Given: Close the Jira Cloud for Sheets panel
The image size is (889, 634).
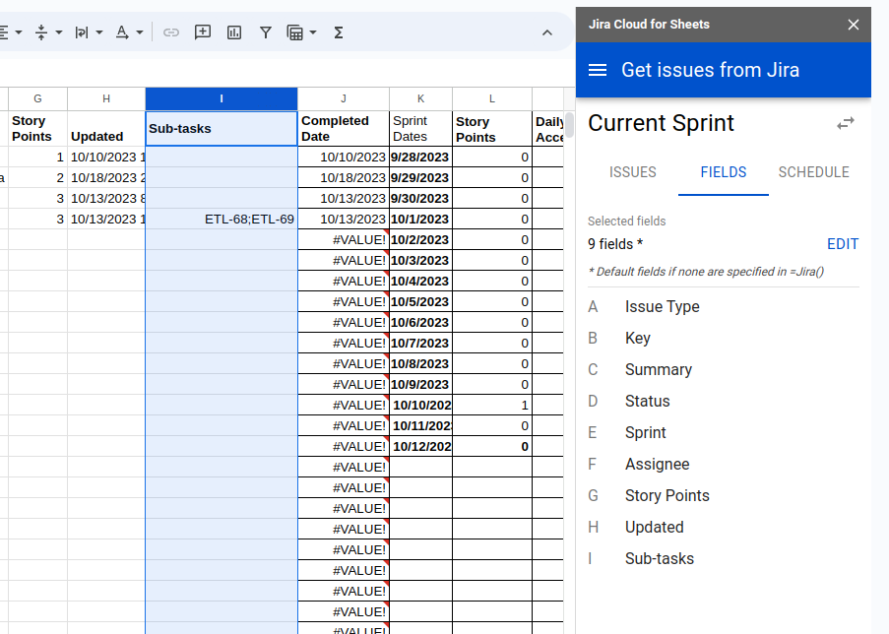Looking at the screenshot, I should tap(854, 25).
